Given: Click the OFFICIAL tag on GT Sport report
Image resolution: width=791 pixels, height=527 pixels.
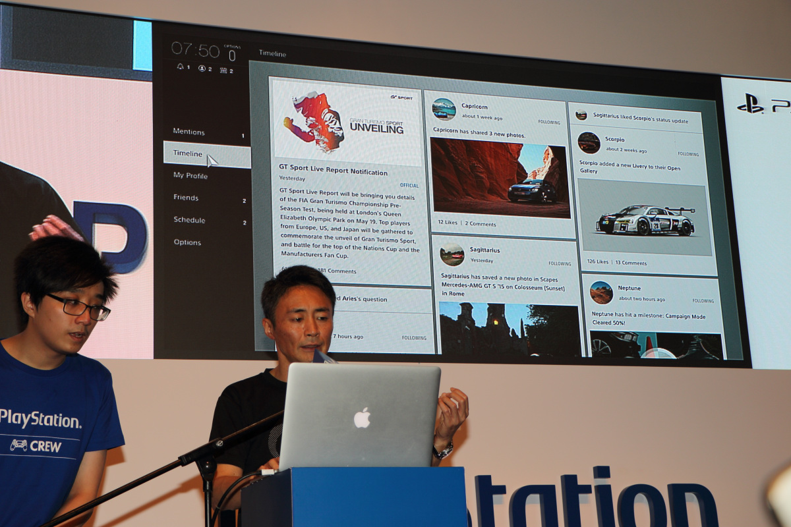Looking at the screenshot, I should click(x=409, y=186).
